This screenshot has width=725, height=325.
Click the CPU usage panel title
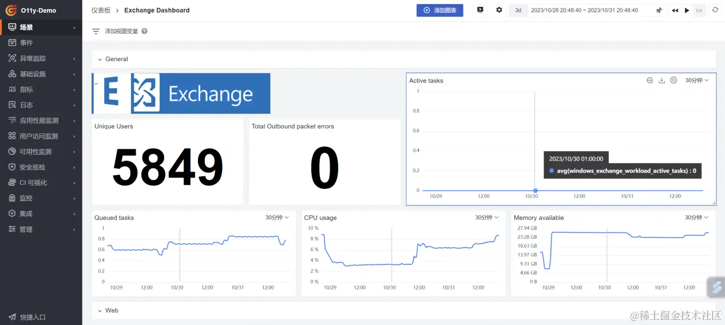click(320, 218)
